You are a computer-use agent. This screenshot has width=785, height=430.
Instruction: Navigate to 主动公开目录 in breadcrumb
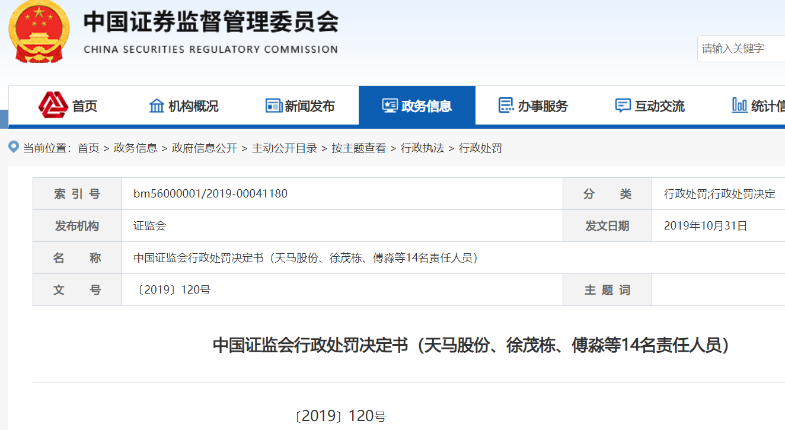tap(285, 148)
